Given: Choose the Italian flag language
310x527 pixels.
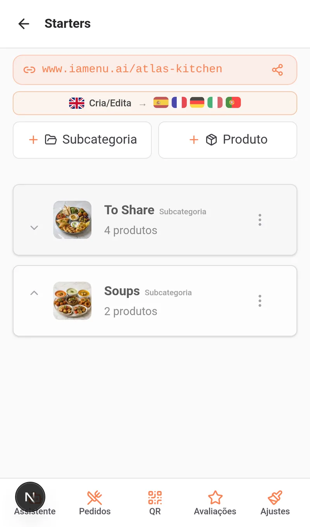Looking at the screenshot, I should pyautogui.click(x=215, y=103).
